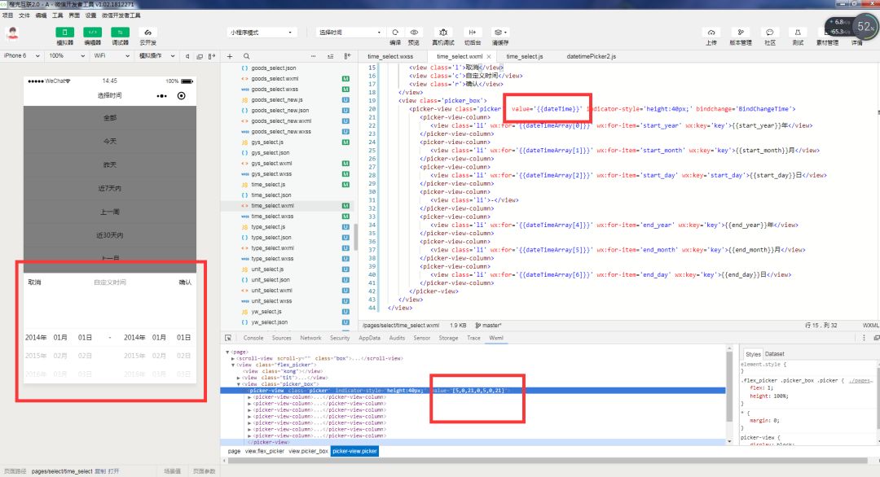Image resolution: width=880 pixels, height=477 pixels.
Task: Open yw_select.json in file tree
Action: (270, 322)
